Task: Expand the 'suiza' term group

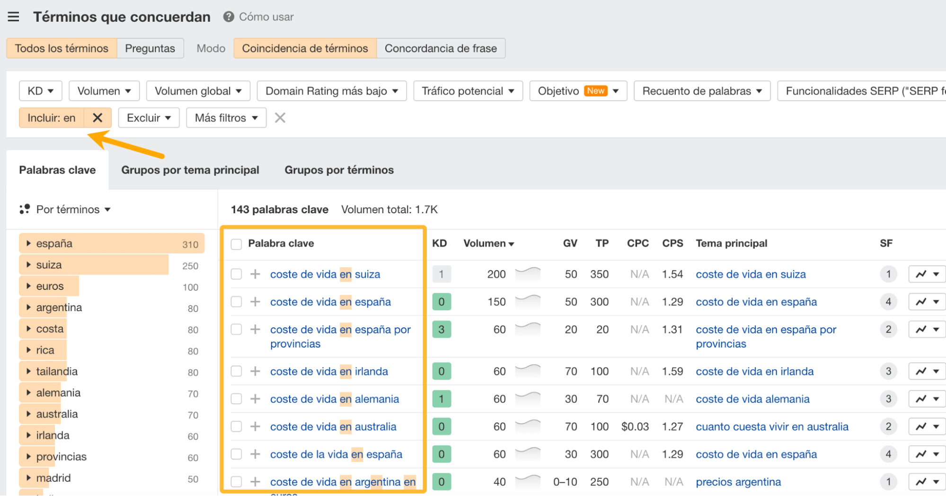Action: pos(28,265)
